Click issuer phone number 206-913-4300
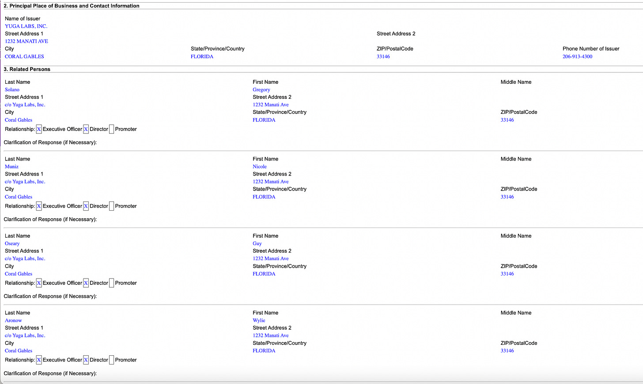Image resolution: width=643 pixels, height=384 pixels. pyautogui.click(x=578, y=56)
